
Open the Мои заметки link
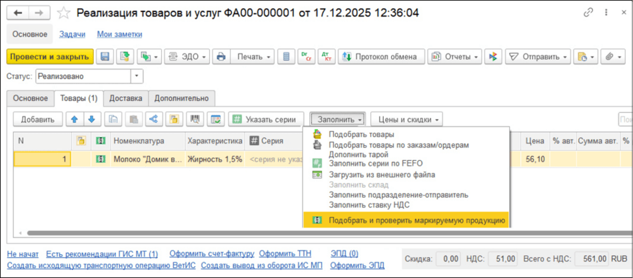pyautogui.click(x=119, y=34)
